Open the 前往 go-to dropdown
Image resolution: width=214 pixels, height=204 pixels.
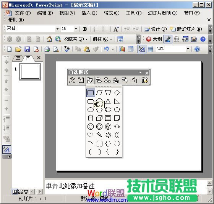(x=102, y=39)
